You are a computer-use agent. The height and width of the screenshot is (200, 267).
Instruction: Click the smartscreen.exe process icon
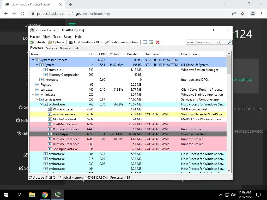point(50,114)
